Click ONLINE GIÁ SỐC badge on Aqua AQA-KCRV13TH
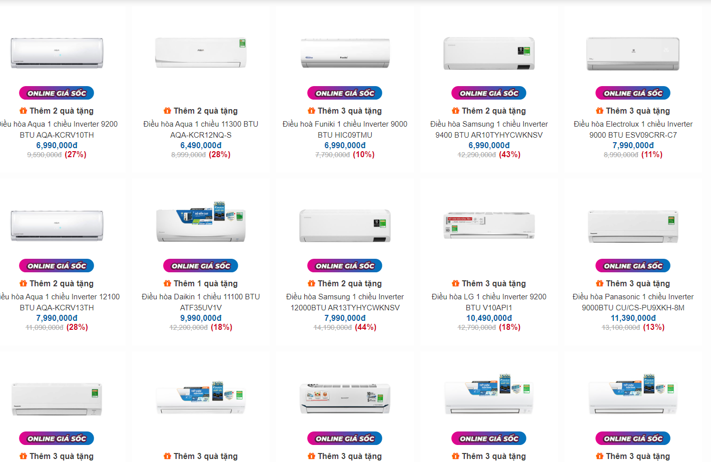This screenshot has width=711, height=462. click(57, 266)
